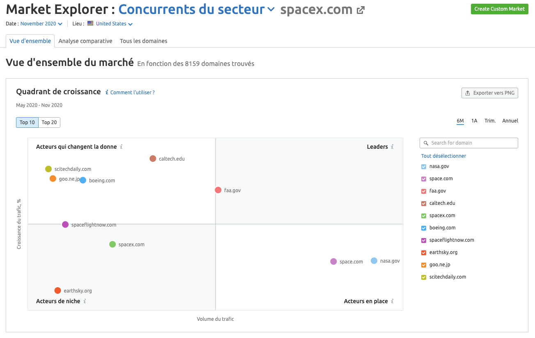
Task: Click 'Exporter vers PNG' button
Action: point(490,93)
